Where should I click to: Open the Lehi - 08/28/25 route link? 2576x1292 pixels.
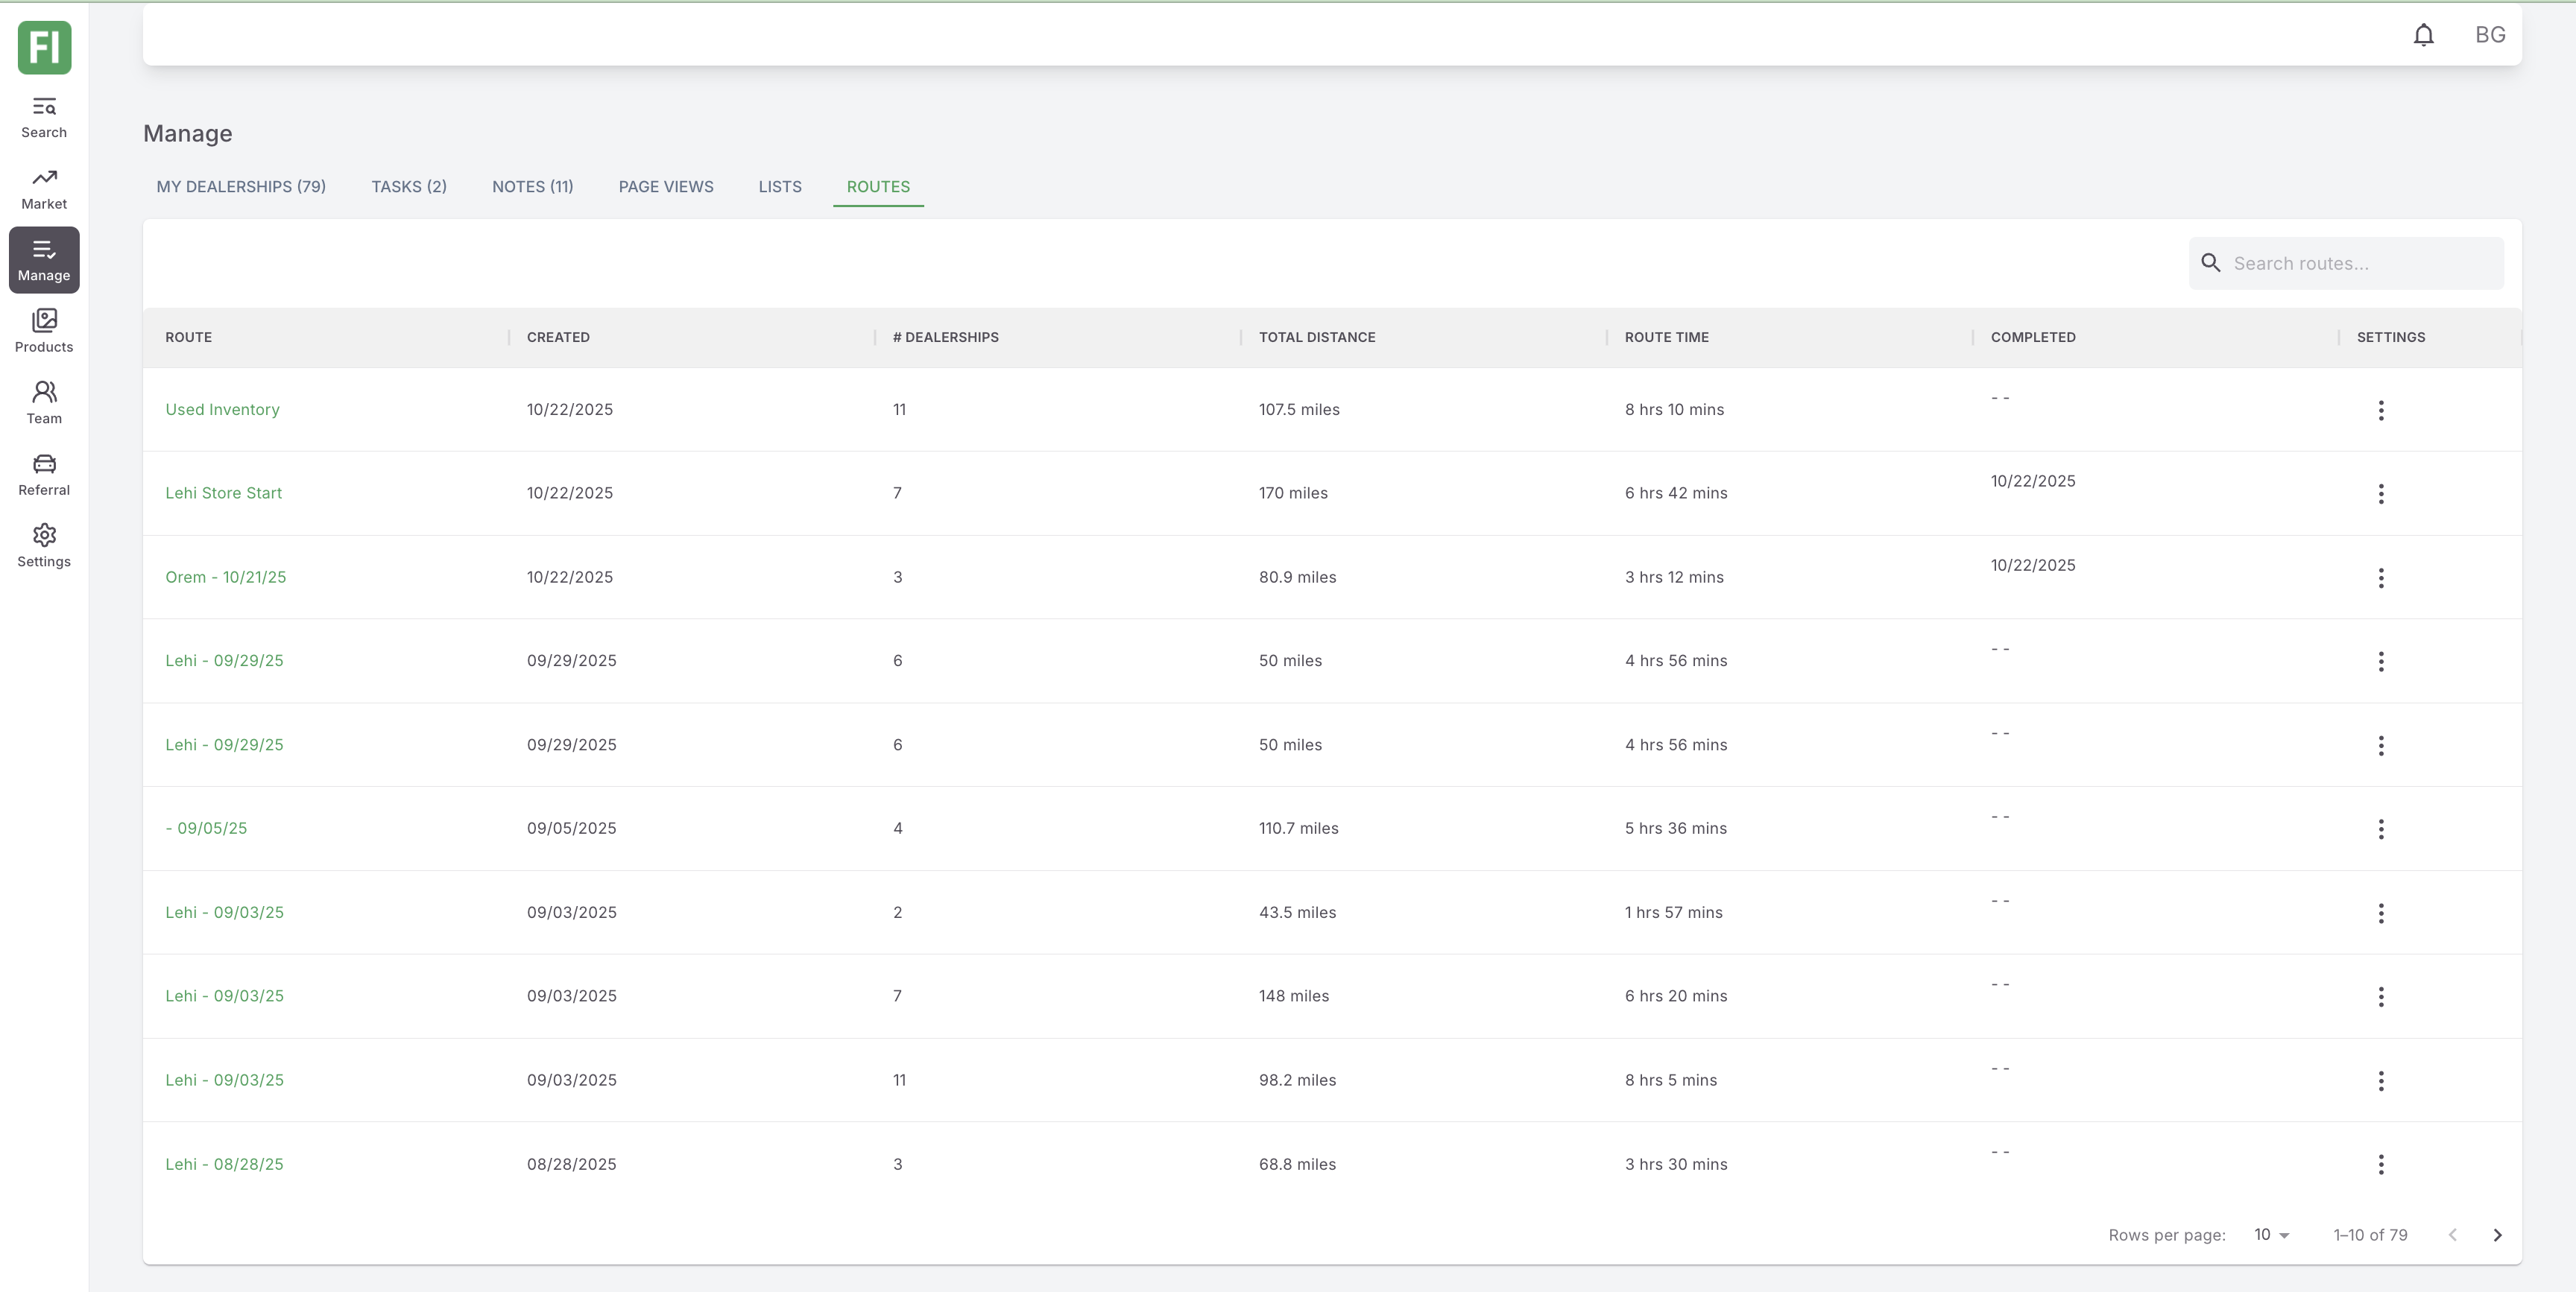pyautogui.click(x=224, y=1164)
